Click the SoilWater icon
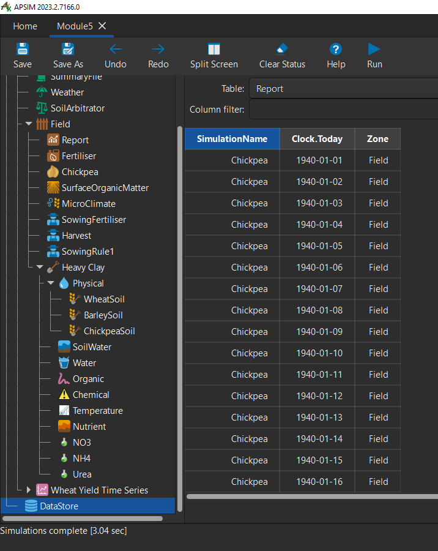The image size is (438, 551). tap(64, 347)
